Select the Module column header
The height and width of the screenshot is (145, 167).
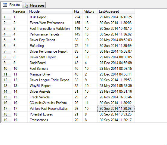coord(50,11)
